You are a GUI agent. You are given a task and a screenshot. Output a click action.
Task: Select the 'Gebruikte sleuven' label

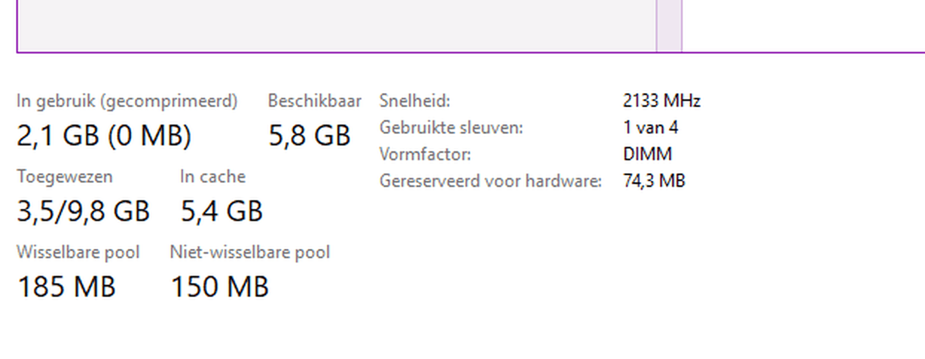point(451,128)
